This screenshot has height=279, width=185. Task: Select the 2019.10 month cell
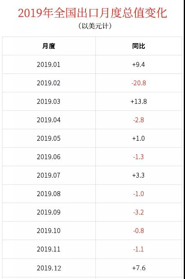click(49, 231)
